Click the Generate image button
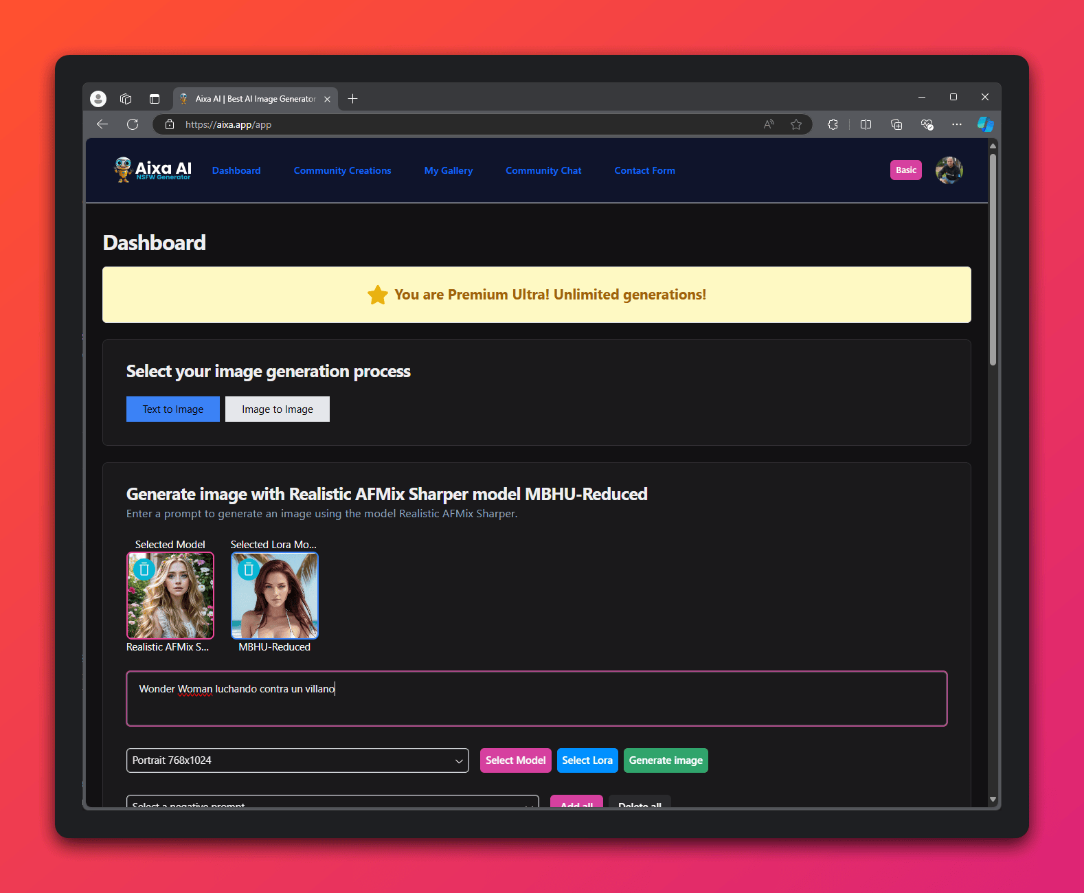Image resolution: width=1084 pixels, height=893 pixels. [x=666, y=760]
